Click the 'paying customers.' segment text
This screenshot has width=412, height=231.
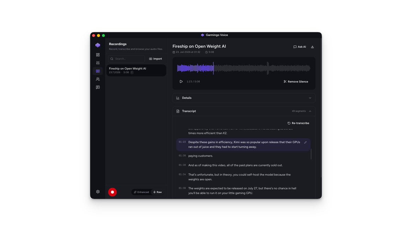[x=201, y=156]
